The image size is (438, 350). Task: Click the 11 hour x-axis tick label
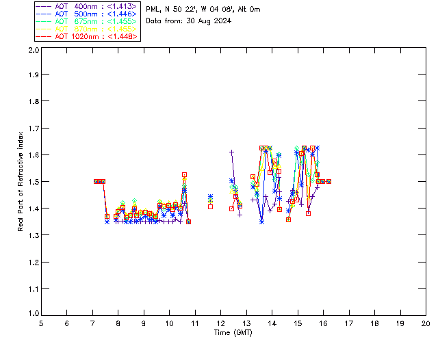(195, 323)
